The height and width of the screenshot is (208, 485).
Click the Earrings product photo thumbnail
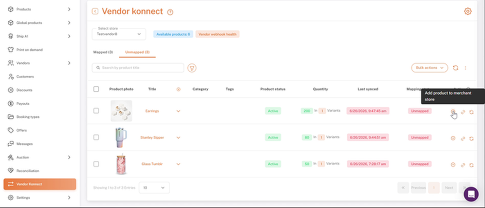(121, 111)
